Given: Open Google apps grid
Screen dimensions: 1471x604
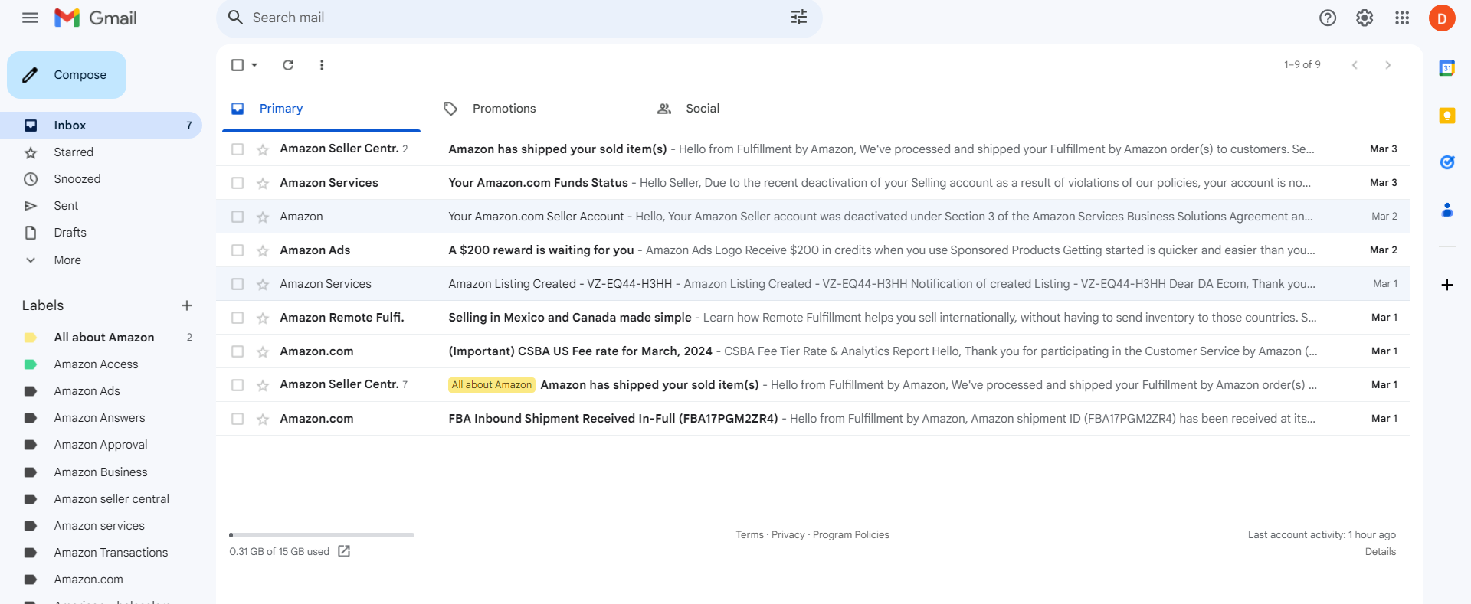Looking at the screenshot, I should (x=1402, y=18).
